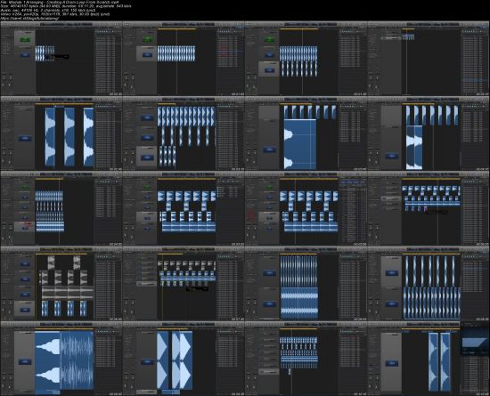This screenshot has height=396, width=490.
Task: Select the frame with gray top clips and green markers
Action: (184, 284)
